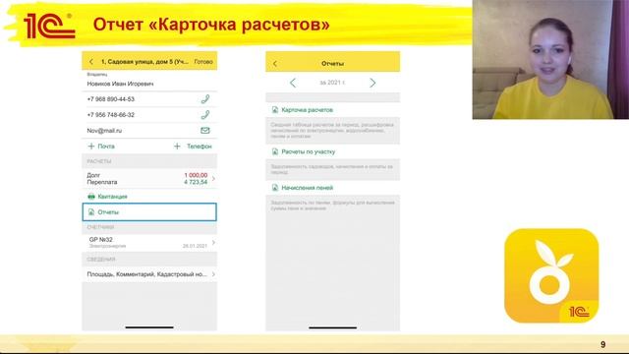629x354 pixels.
Task: Open the Отчеты item
Action: pyautogui.click(x=149, y=212)
